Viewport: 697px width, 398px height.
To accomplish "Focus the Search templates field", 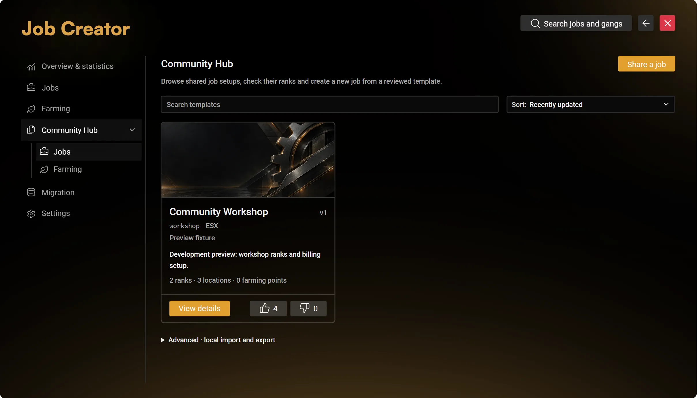I will 329,104.
